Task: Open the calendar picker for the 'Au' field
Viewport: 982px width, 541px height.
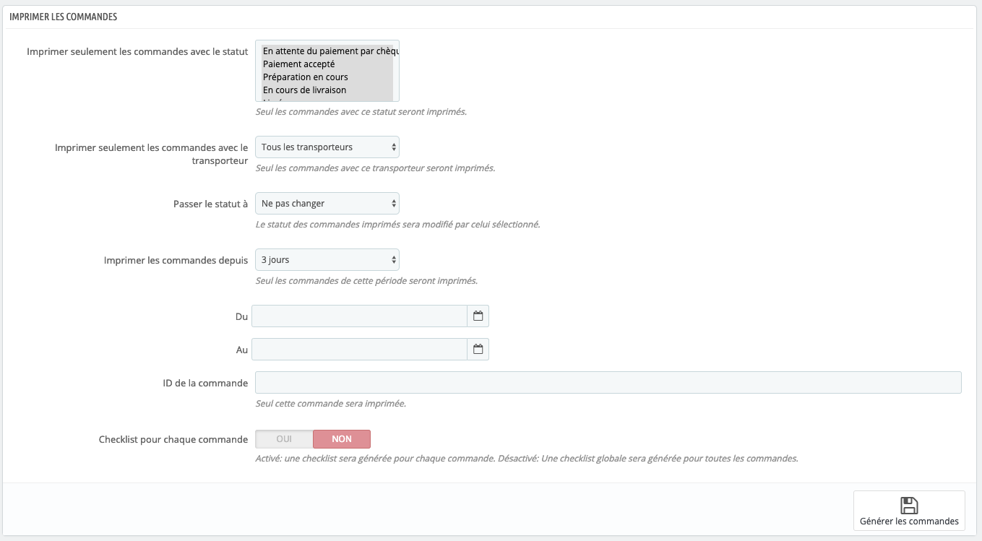Action: [478, 349]
